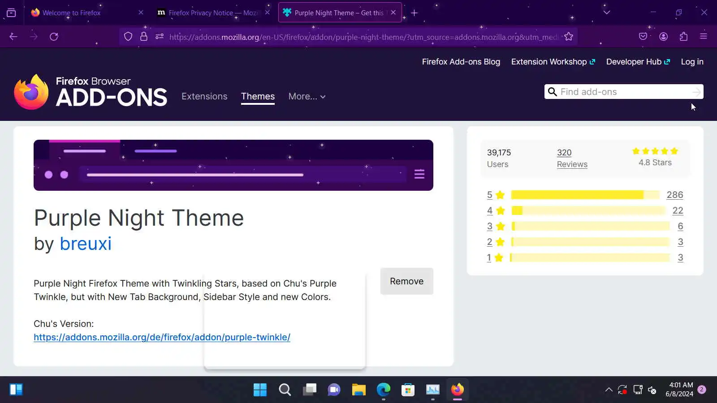This screenshot has height=403, width=717.
Task: Open the Extensions puzzle icon
Action: (x=683, y=36)
